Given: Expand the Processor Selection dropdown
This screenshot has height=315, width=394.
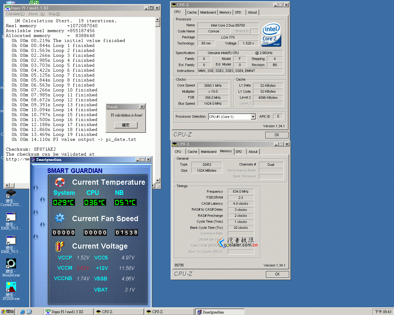Looking at the screenshot, I should (x=253, y=117).
